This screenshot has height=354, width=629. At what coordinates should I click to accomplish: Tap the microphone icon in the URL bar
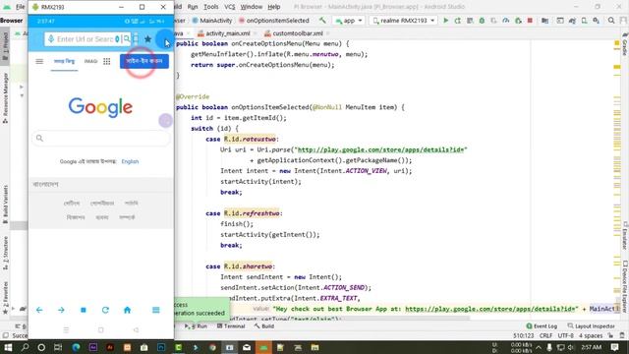(x=51, y=39)
